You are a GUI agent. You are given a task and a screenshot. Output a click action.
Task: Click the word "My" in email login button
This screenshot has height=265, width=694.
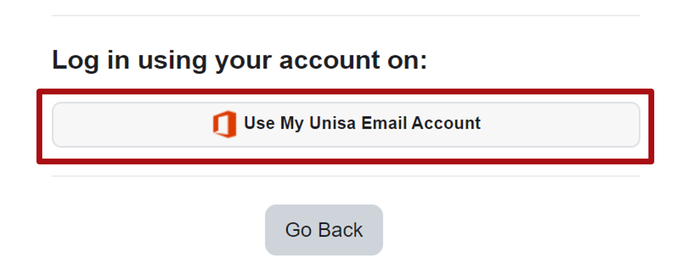coord(292,124)
